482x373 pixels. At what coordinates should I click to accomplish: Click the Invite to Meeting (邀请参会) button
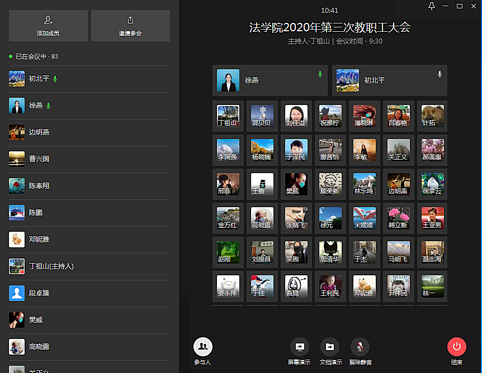pos(130,26)
